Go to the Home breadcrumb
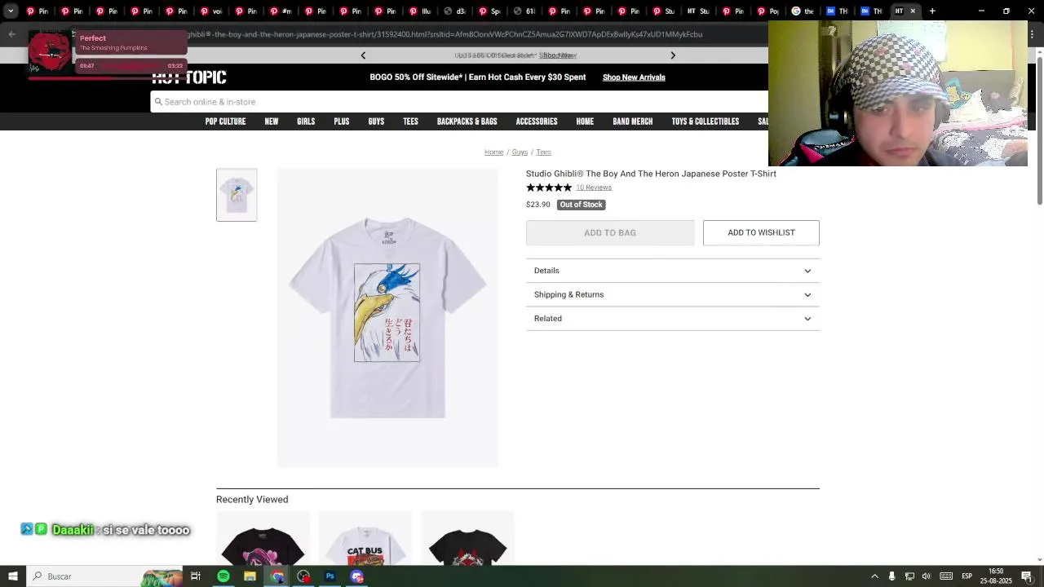The height and width of the screenshot is (587, 1044). point(493,152)
